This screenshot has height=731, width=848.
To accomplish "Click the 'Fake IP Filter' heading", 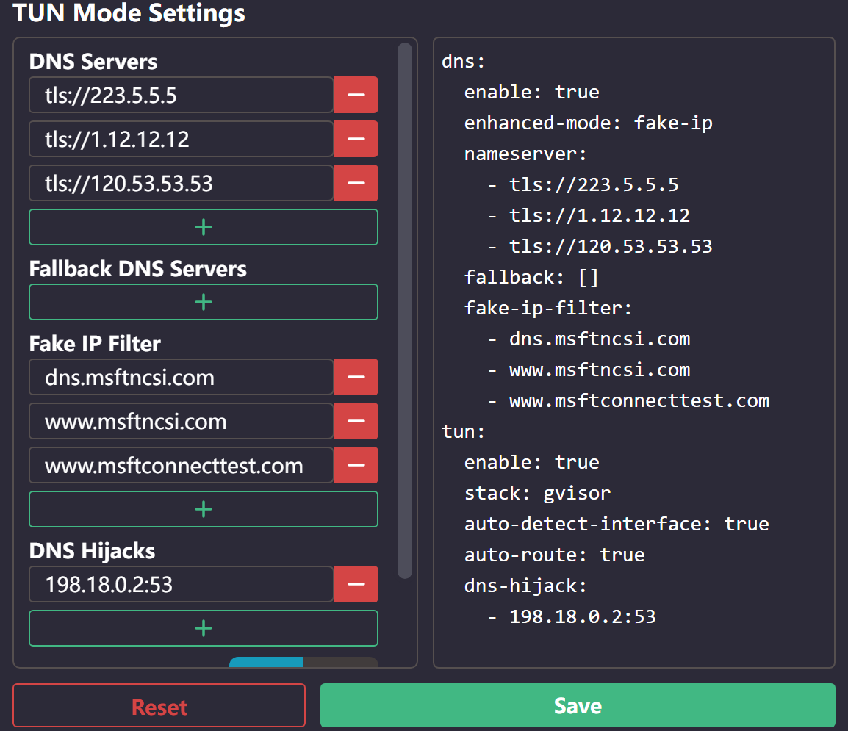I will pyautogui.click(x=95, y=344).
